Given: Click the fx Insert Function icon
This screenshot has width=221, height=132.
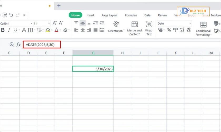Looking at the screenshot, I should click(x=18, y=45).
